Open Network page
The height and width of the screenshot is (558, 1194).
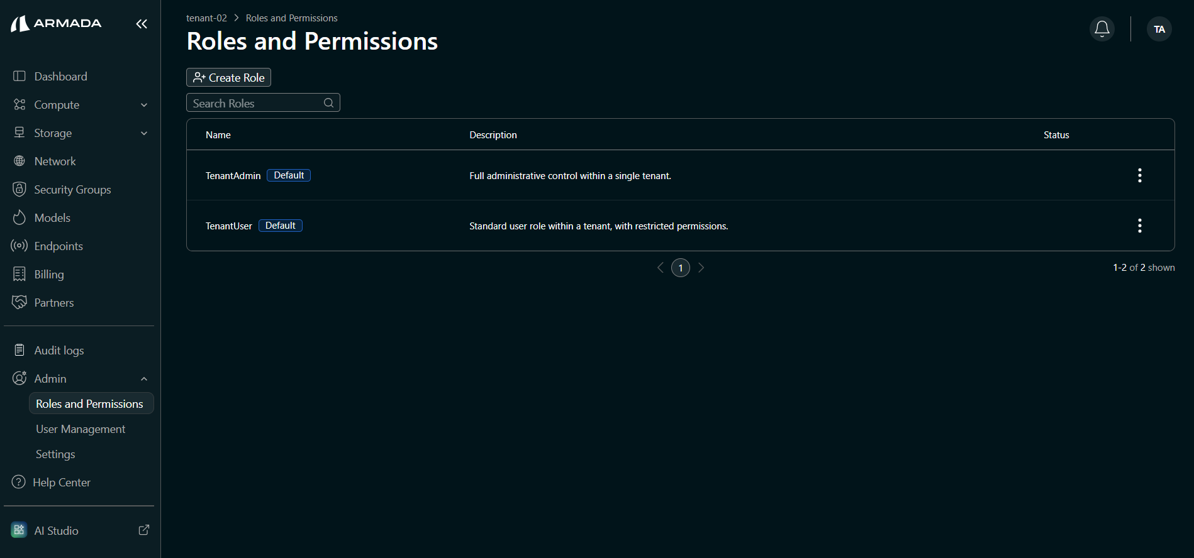click(55, 161)
